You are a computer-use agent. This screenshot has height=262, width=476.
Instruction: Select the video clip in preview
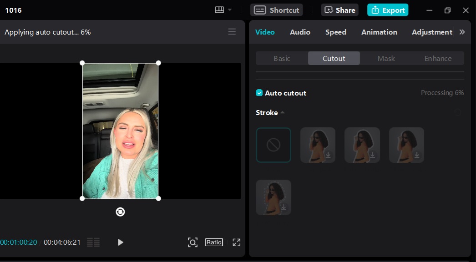(120, 131)
